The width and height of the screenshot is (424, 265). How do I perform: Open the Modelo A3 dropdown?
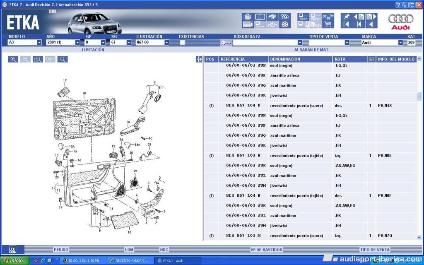39,43
